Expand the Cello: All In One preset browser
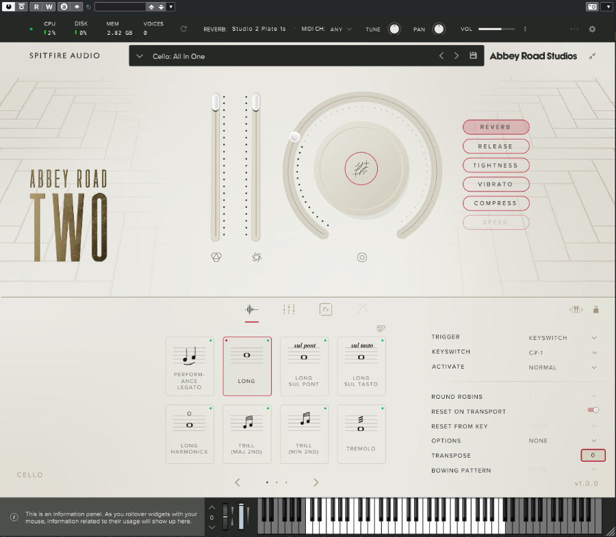Viewport: 616px width, 537px height. click(139, 56)
